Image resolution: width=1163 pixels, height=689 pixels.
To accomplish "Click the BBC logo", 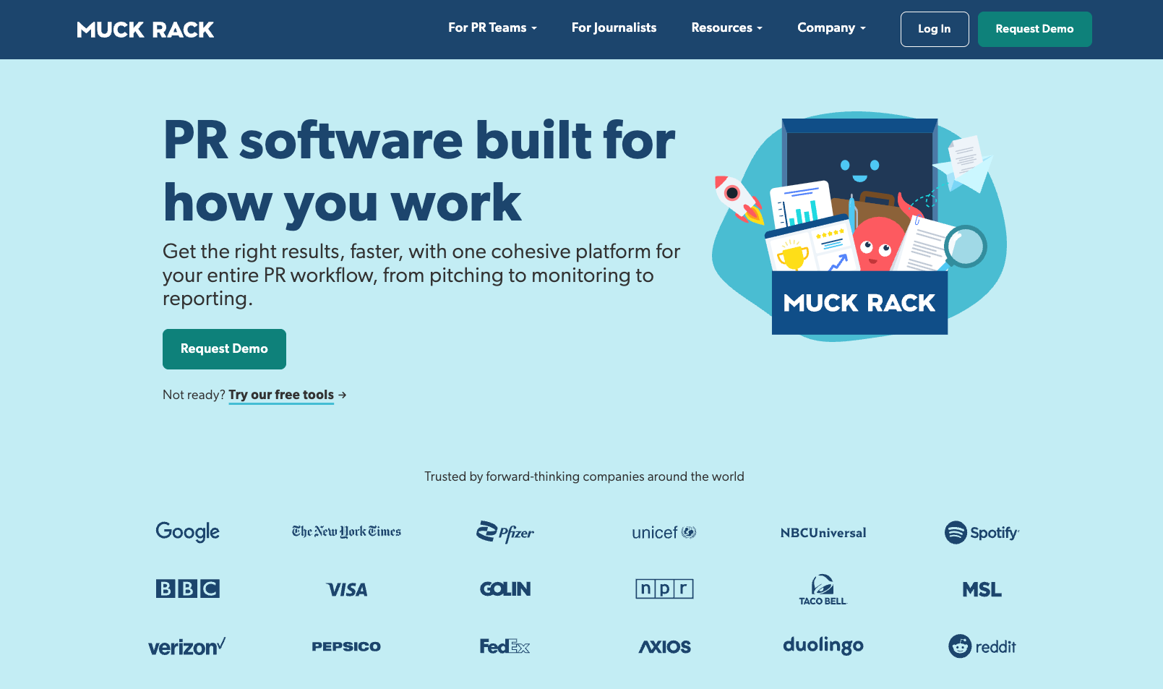I will click(x=188, y=589).
